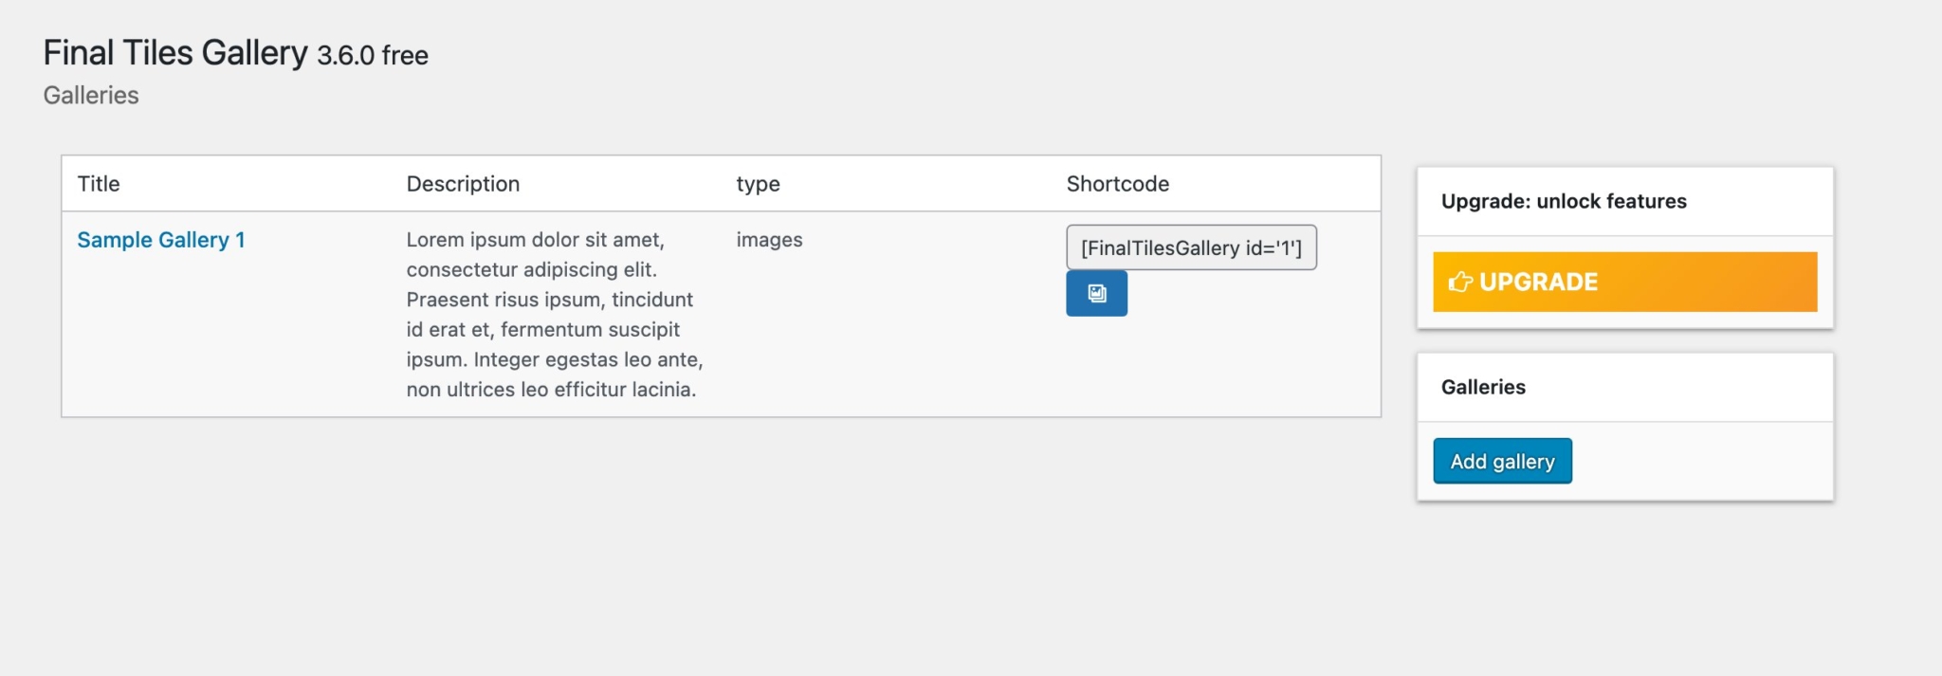Click the Shortcode column header
This screenshot has height=676, width=1942.
coord(1117,184)
